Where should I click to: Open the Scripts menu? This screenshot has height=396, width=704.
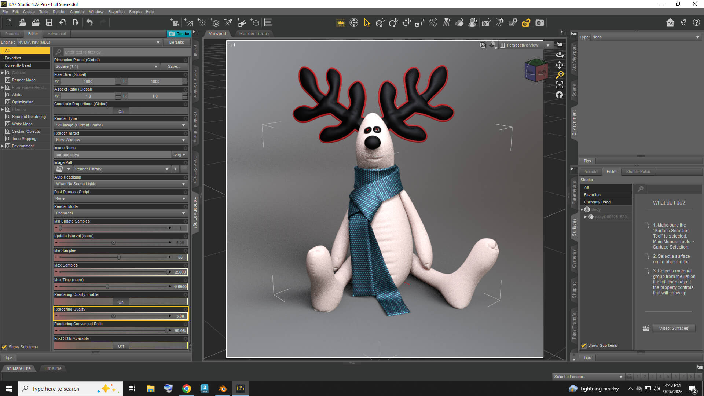coord(135,12)
